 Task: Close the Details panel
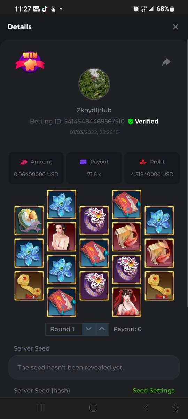pyautogui.click(x=175, y=27)
